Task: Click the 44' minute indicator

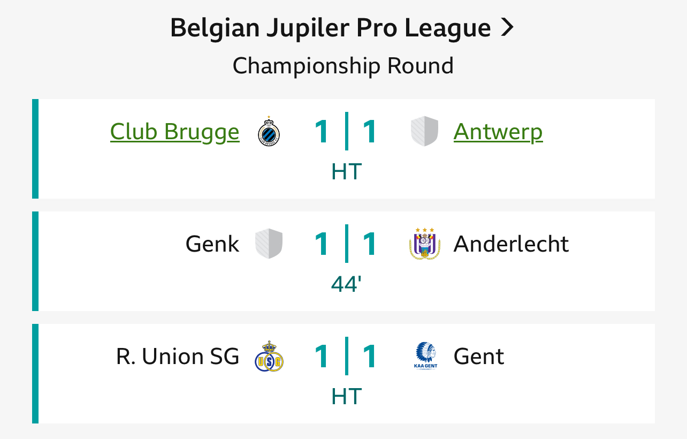Action: click(x=347, y=284)
